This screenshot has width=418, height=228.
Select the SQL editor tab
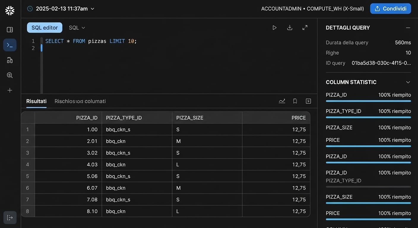[45, 28]
